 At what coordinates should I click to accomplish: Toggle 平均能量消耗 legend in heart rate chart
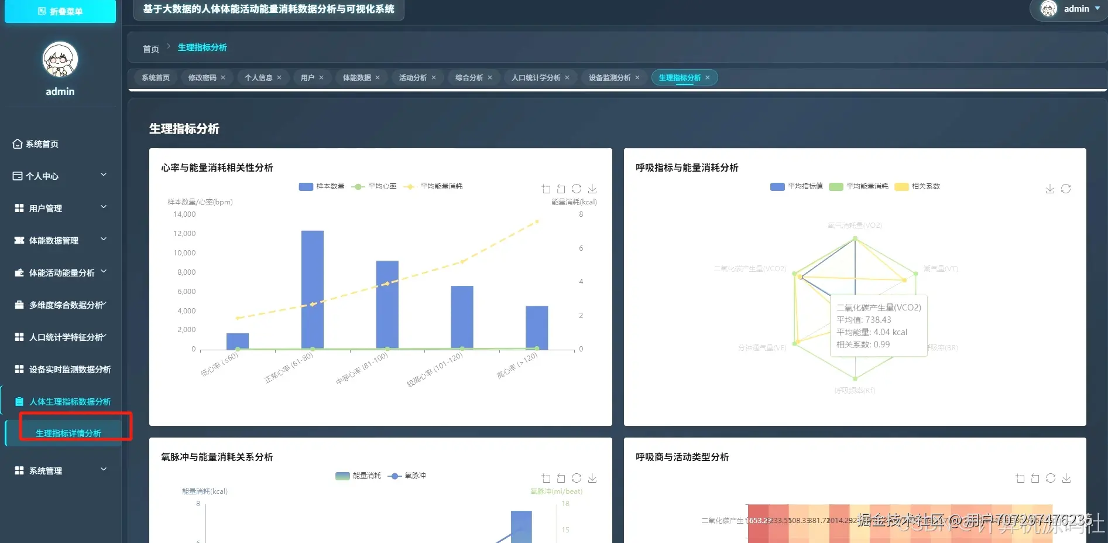point(433,186)
